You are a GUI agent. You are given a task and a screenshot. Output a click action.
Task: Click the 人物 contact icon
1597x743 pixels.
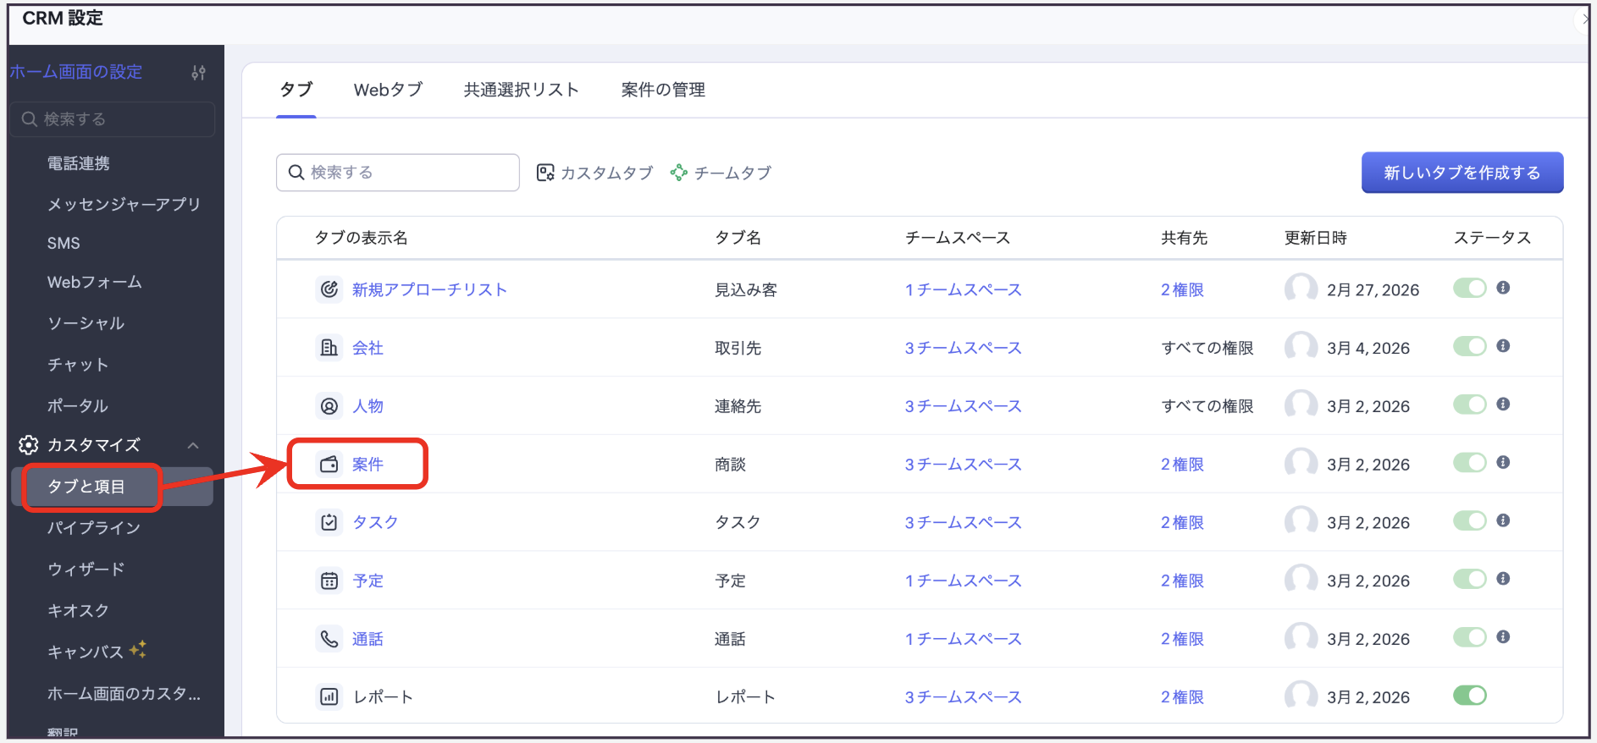(329, 406)
